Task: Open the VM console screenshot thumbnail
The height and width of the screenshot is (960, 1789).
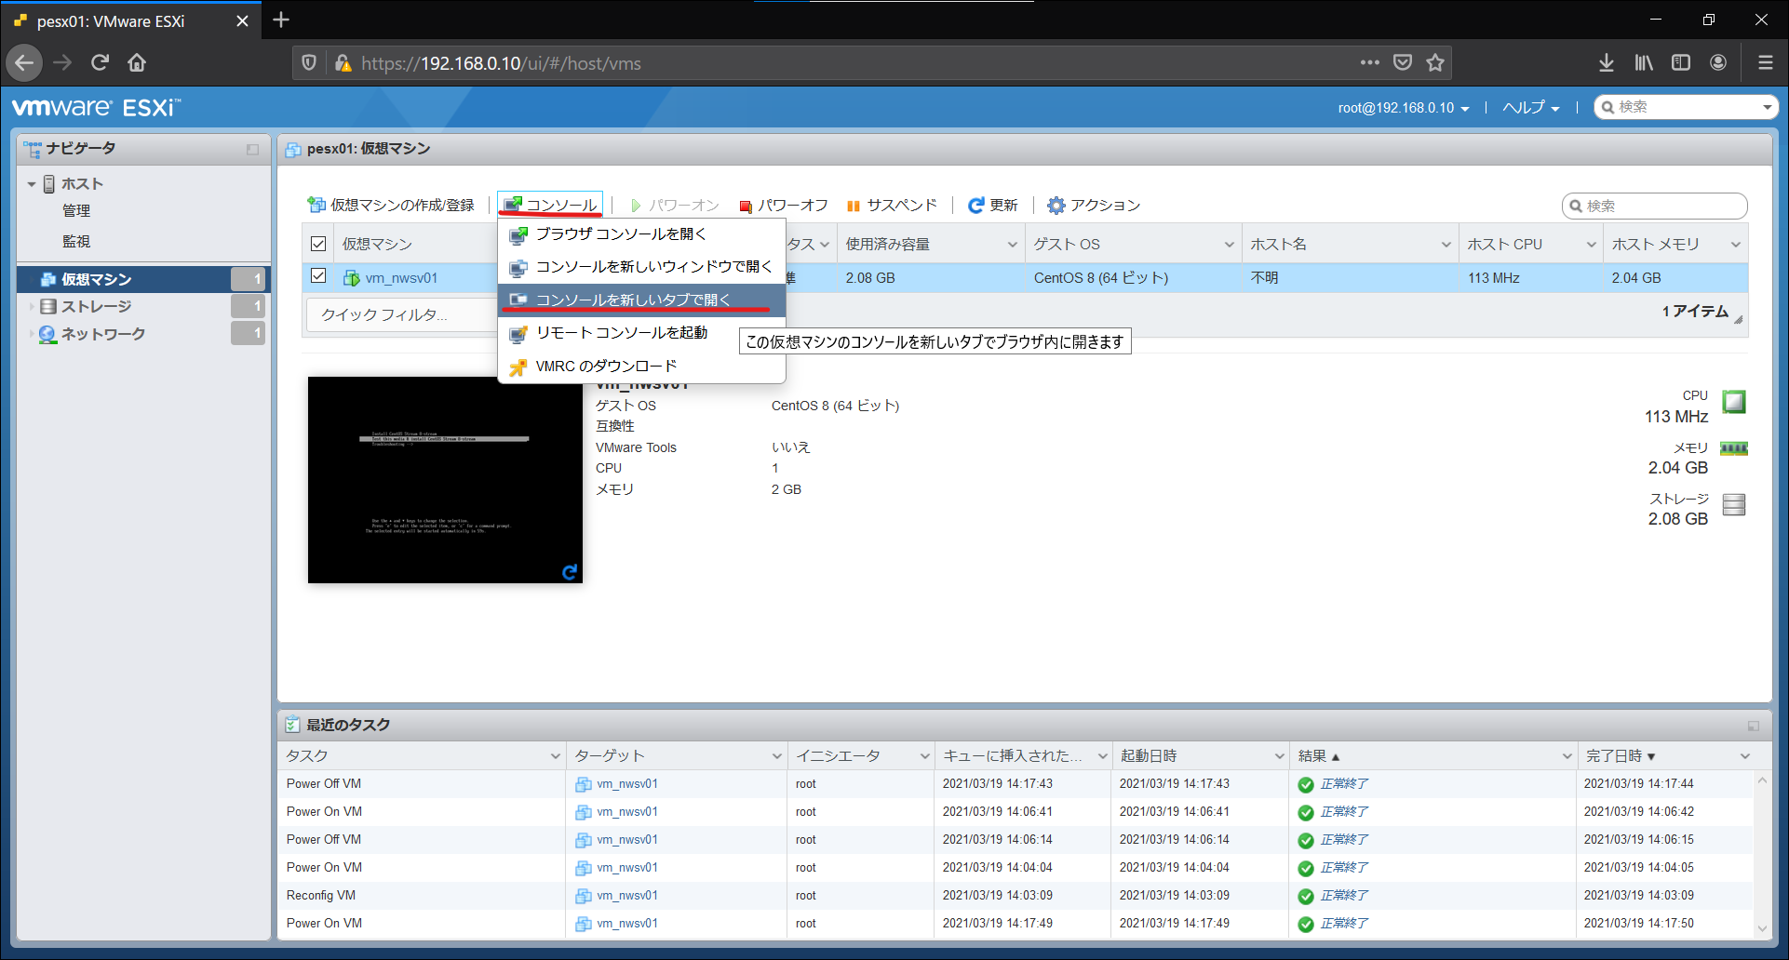Action: pyautogui.click(x=445, y=480)
